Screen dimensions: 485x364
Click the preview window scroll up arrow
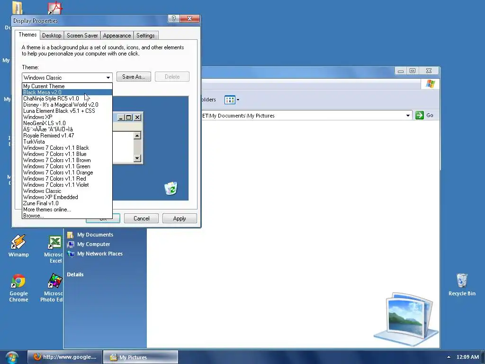137,135
